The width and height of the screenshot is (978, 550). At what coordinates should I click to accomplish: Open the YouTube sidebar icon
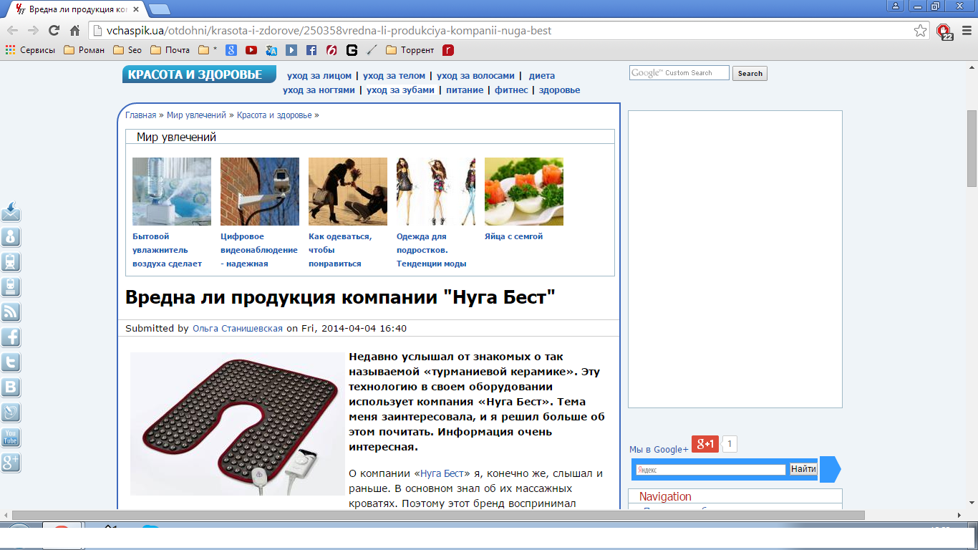[11, 438]
